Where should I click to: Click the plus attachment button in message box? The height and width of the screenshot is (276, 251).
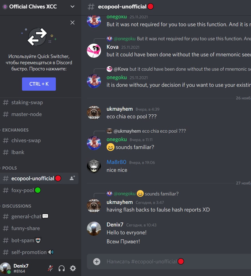(x=96, y=262)
